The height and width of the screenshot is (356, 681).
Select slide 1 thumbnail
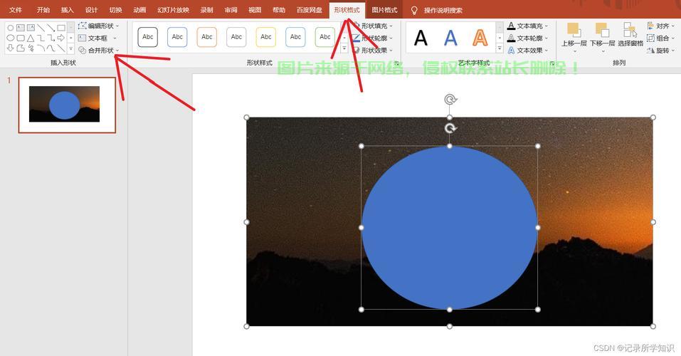pyautogui.click(x=67, y=105)
